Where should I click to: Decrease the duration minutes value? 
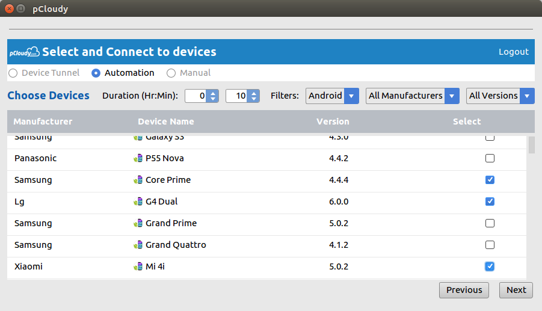(x=254, y=99)
